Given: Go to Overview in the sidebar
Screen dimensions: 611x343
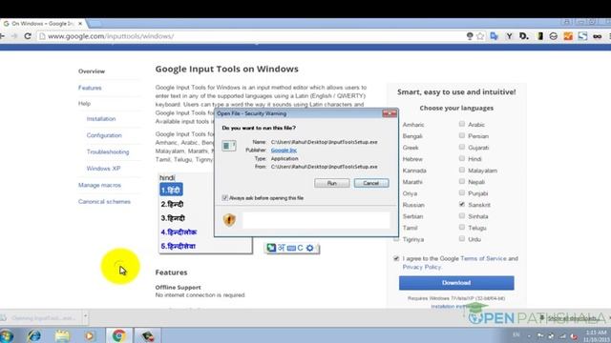Looking at the screenshot, I should (x=92, y=71).
